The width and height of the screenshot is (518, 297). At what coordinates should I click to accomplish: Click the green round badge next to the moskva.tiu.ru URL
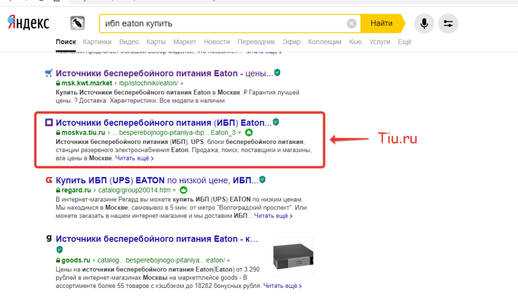249,133
